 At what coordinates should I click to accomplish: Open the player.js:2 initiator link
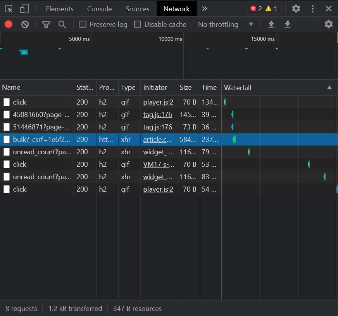click(x=158, y=102)
